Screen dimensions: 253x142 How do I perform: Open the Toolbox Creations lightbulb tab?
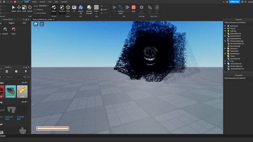(26, 71)
